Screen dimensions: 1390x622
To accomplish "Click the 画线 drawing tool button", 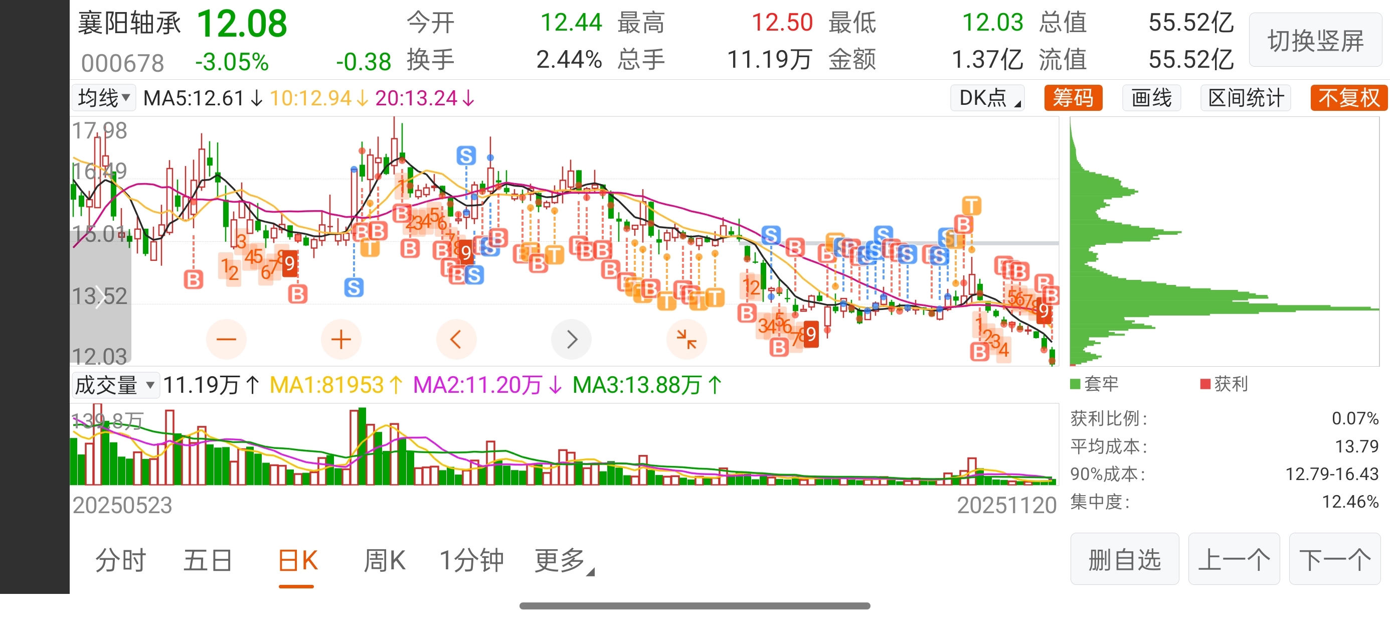I will click(1151, 98).
